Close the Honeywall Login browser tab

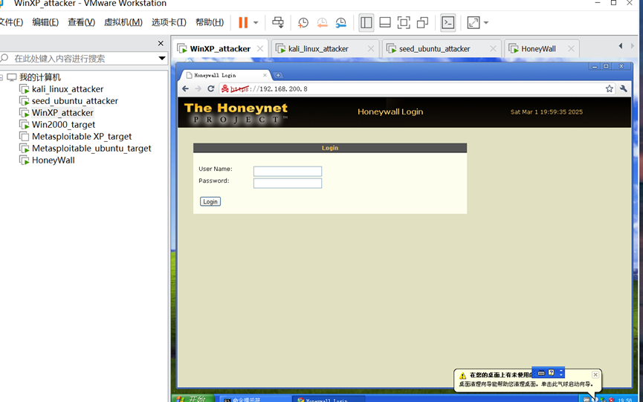[265, 75]
